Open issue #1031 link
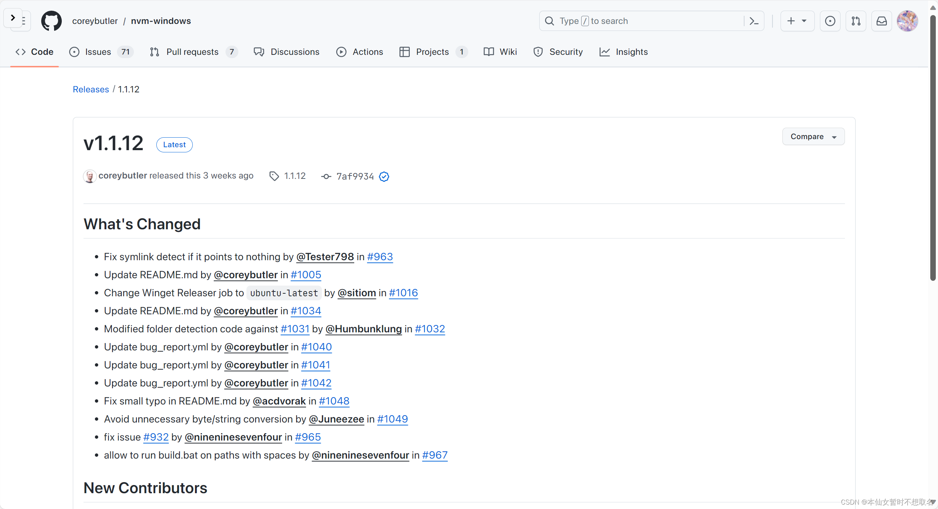 point(295,329)
